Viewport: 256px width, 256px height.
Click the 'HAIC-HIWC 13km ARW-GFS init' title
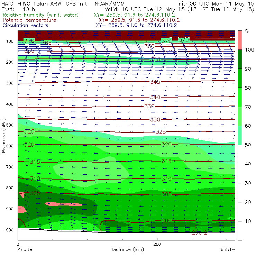tap(44, 4)
